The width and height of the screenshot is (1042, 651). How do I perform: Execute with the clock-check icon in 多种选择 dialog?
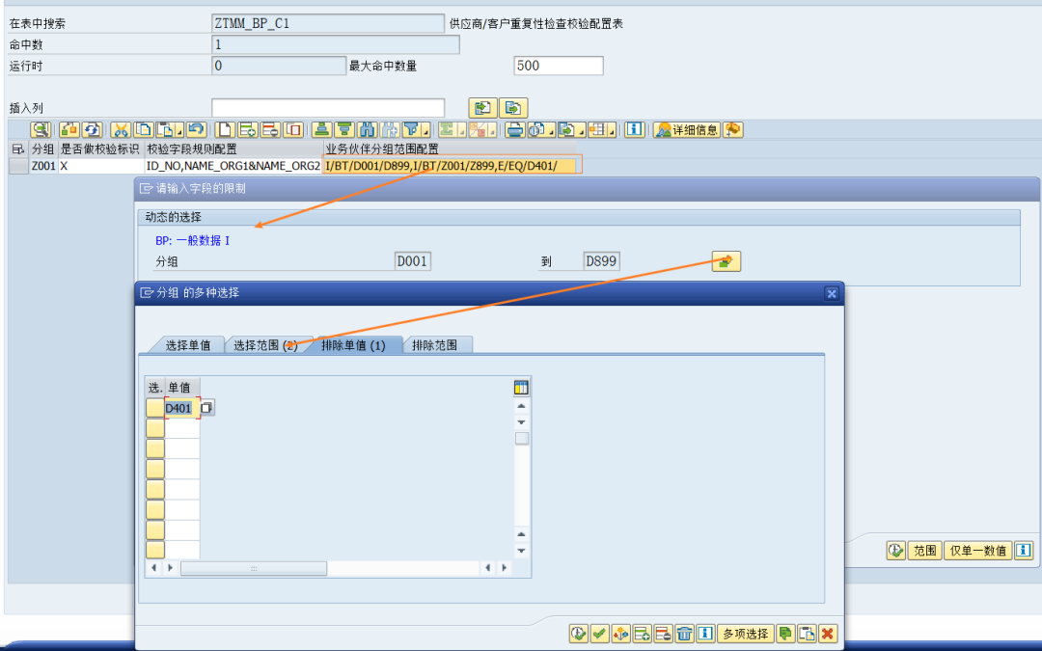[579, 634]
